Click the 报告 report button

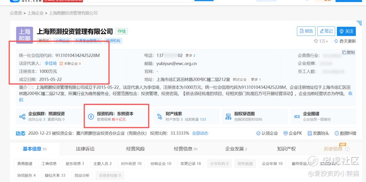[x=306, y=31]
